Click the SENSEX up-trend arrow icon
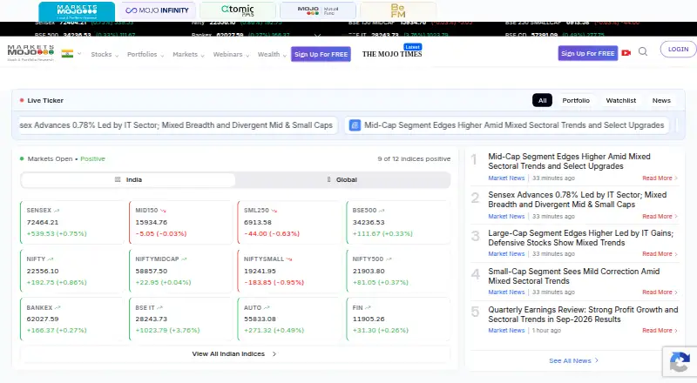 click(x=57, y=211)
